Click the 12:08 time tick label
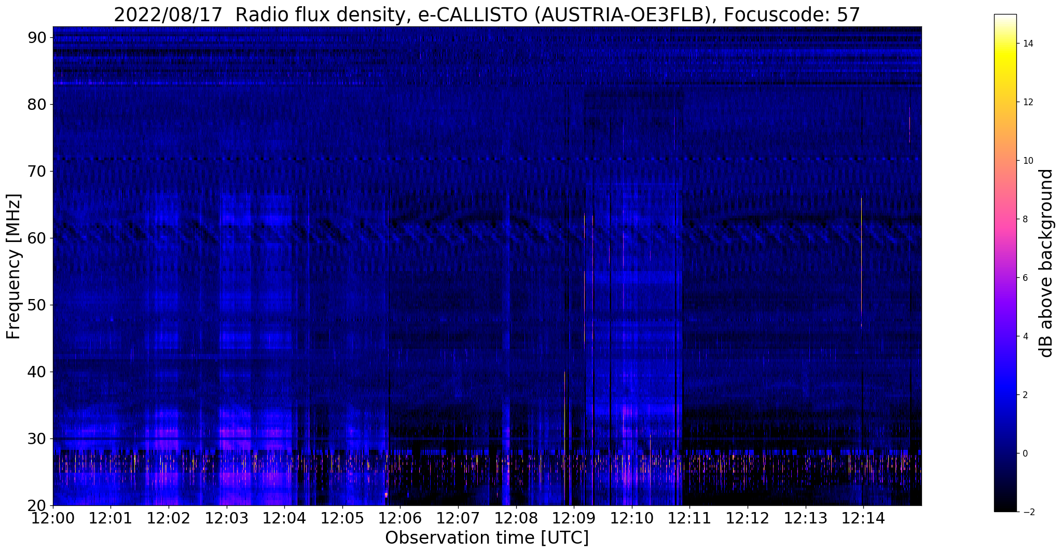1062x553 pixels. click(516, 519)
